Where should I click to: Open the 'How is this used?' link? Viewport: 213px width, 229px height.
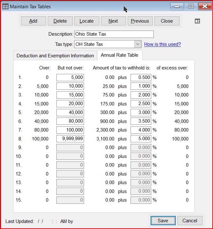(x=162, y=44)
